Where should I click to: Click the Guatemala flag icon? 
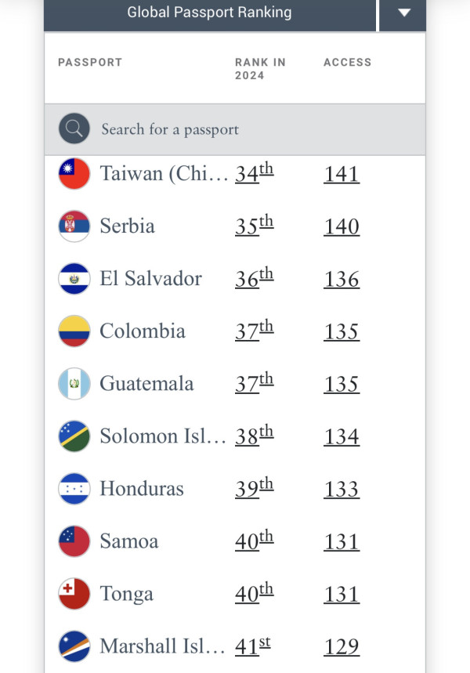[74, 384]
